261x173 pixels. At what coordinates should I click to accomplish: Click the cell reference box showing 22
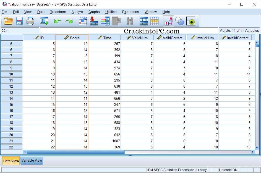click(x=20, y=31)
